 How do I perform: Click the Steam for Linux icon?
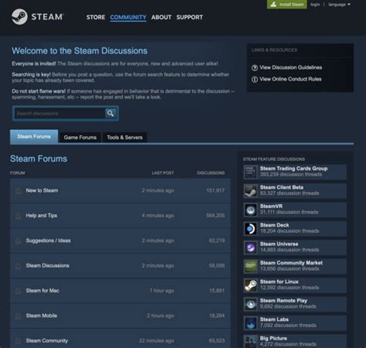click(x=251, y=285)
